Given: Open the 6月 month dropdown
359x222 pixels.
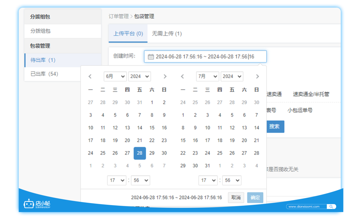Looking at the screenshot, I should tap(115, 76).
